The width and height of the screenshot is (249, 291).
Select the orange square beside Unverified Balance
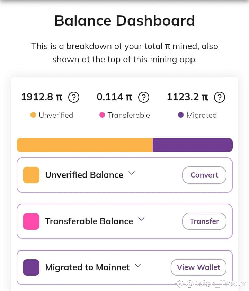(x=31, y=175)
